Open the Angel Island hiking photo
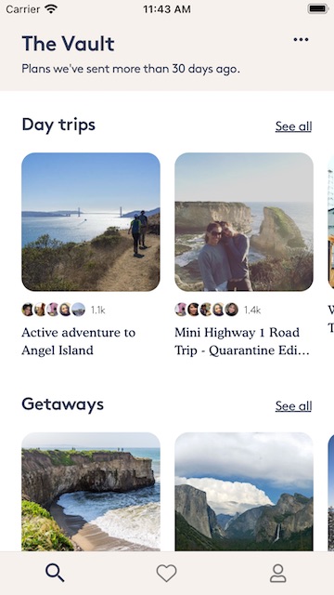 (91, 222)
